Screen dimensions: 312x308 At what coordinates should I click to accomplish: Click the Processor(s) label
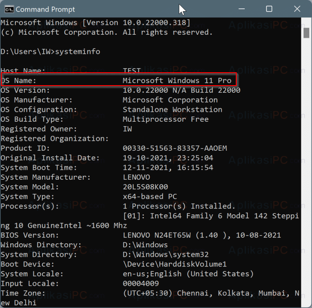(x=30, y=206)
